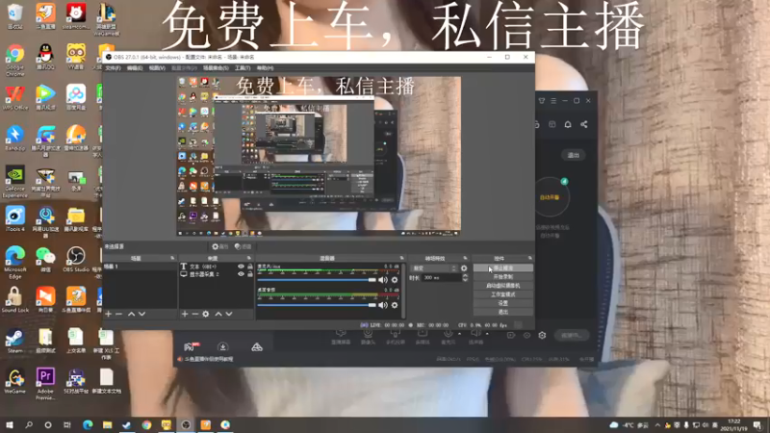Open settings gear in companion window bottom bar
The image size is (770, 433).
point(542,335)
